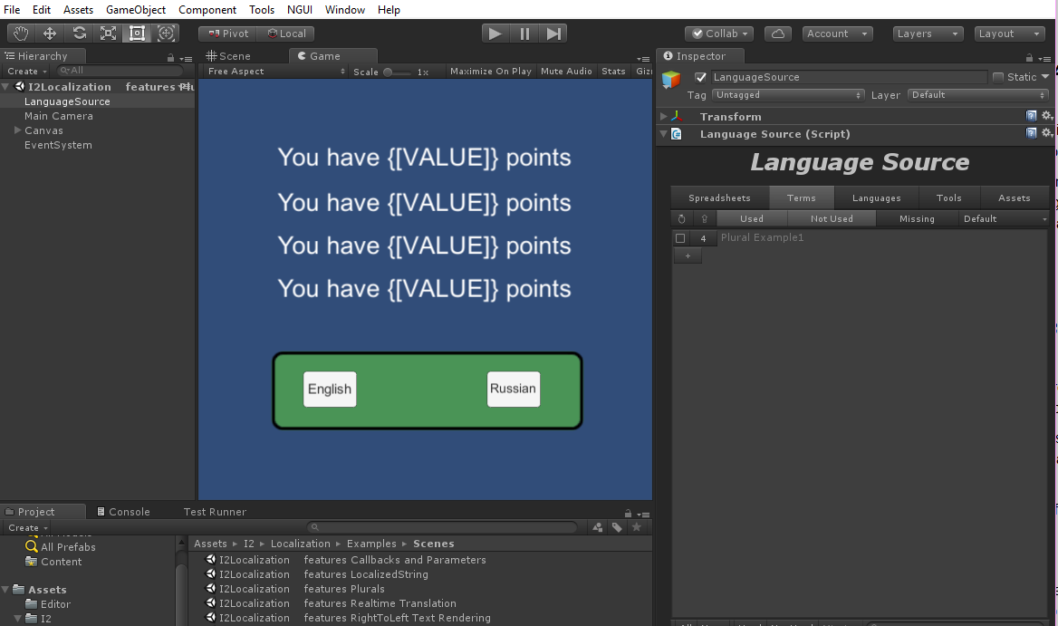Select the Hand tool in the toolbar
The image size is (1058, 626).
point(20,34)
